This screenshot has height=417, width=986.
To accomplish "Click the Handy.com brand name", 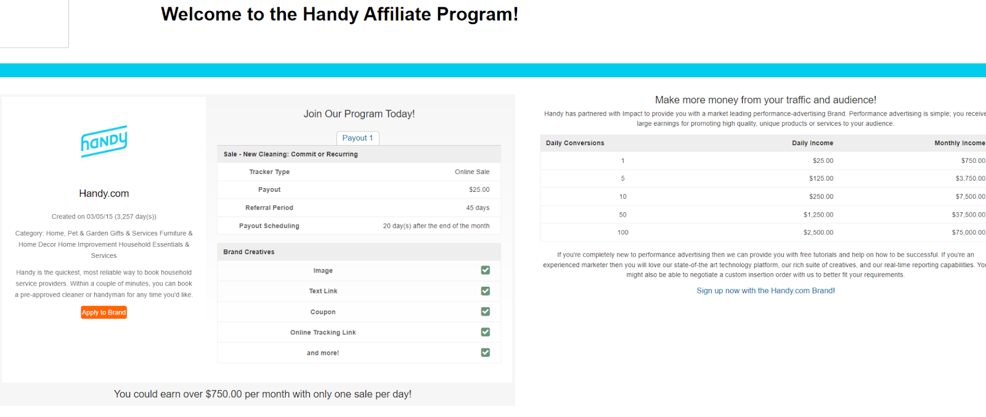I will pyautogui.click(x=104, y=194).
